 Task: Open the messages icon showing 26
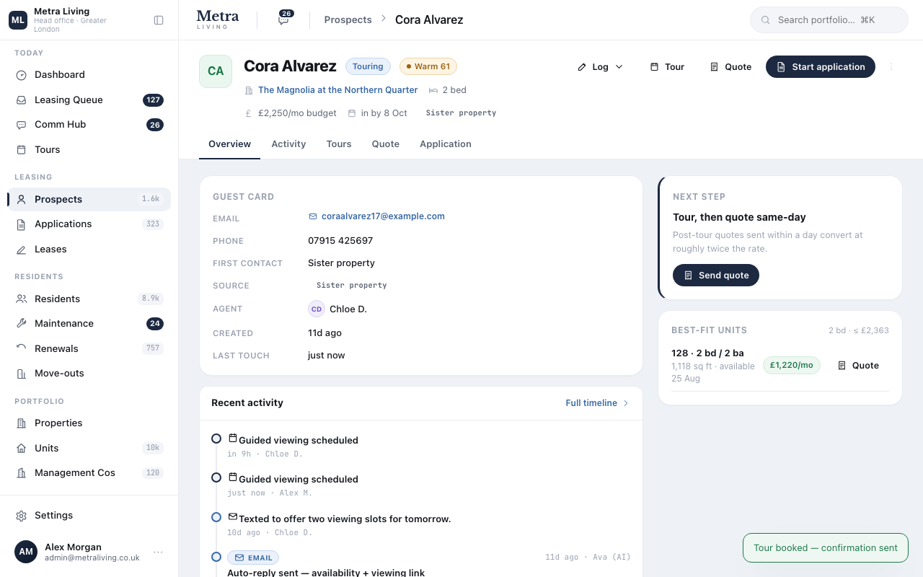(284, 19)
